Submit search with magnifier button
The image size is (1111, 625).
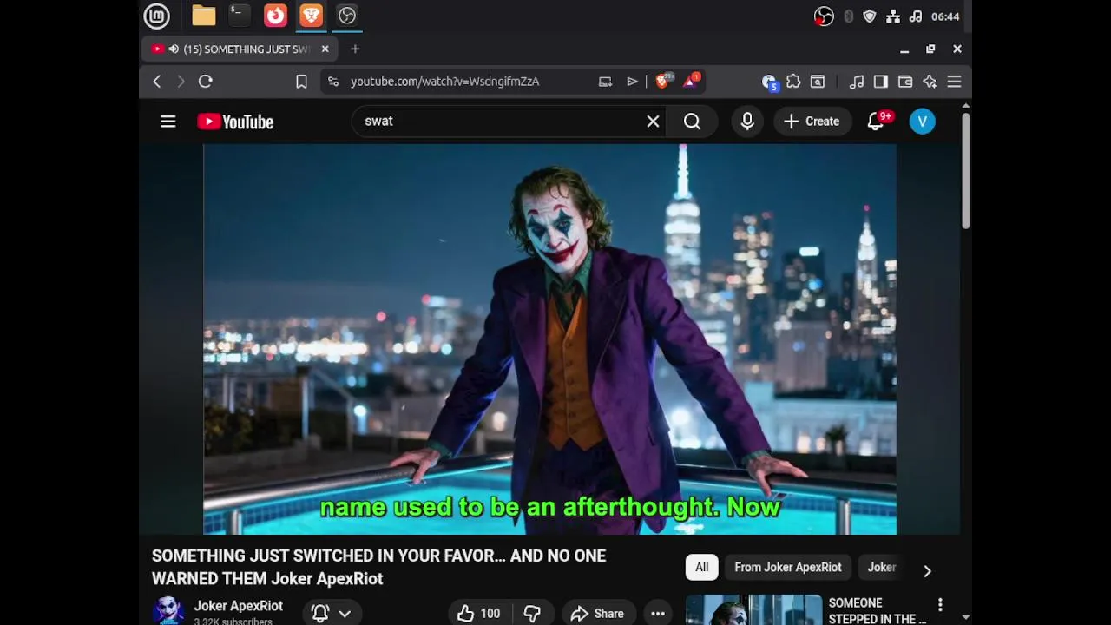click(692, 122)
